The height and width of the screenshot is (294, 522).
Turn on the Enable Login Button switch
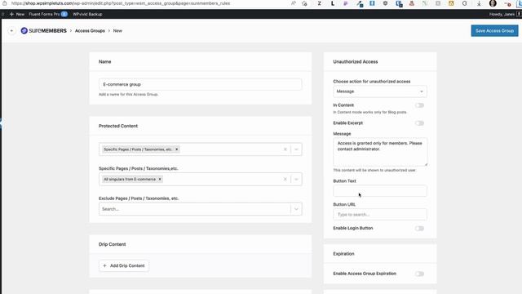click(419, 229)
